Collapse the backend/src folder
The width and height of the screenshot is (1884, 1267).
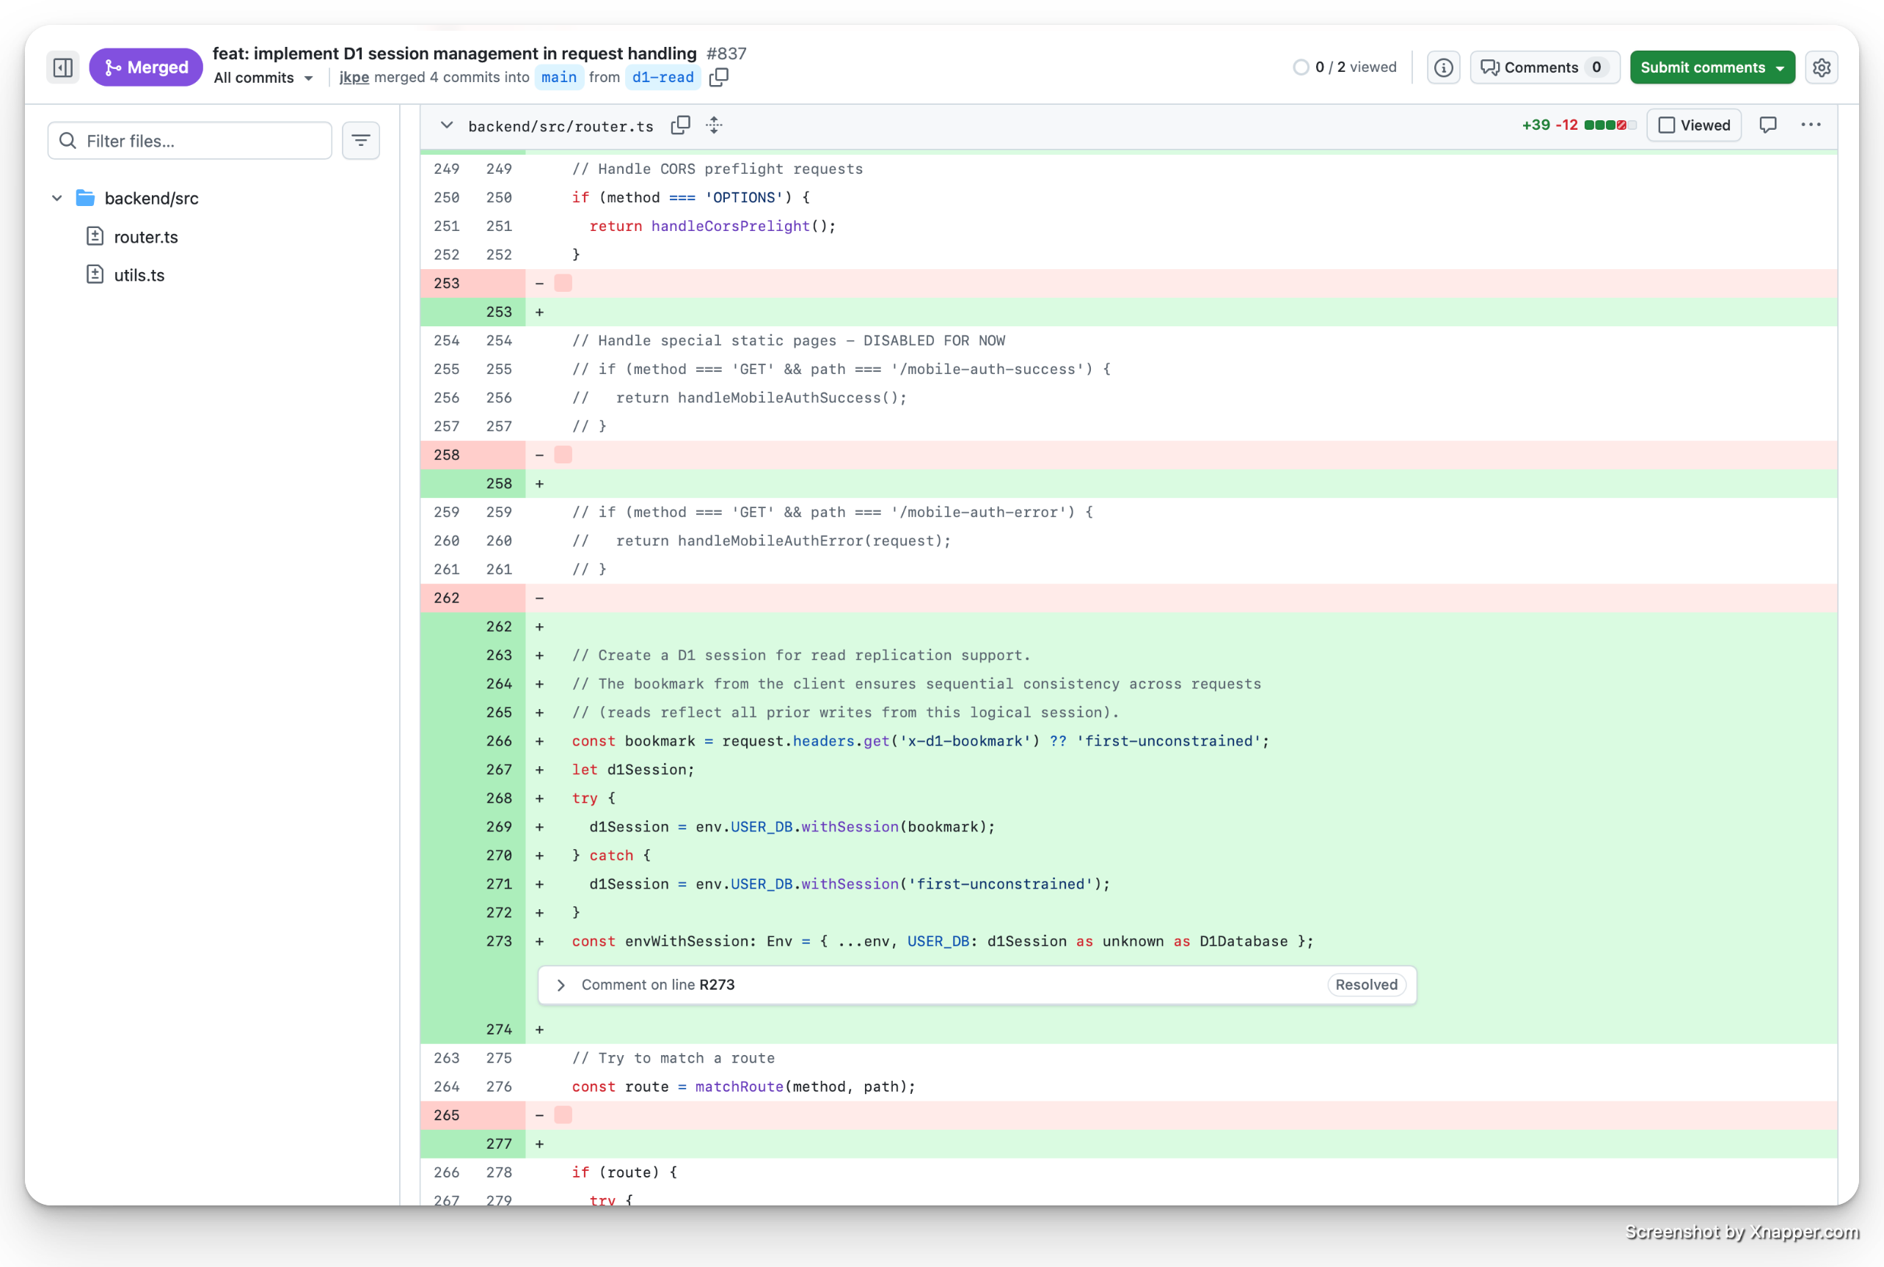(x=56, y=198)
